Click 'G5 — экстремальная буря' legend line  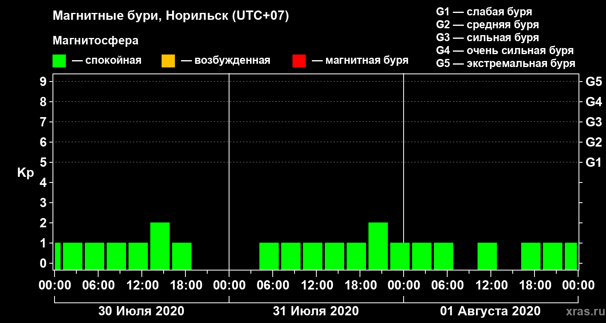tap(506, 63)
